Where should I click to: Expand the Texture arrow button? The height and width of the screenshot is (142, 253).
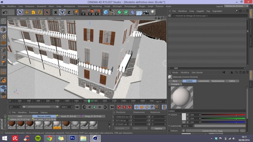coord(183,131)
